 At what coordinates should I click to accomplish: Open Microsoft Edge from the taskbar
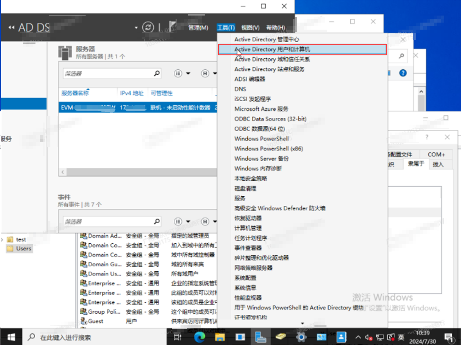[200, 337]
